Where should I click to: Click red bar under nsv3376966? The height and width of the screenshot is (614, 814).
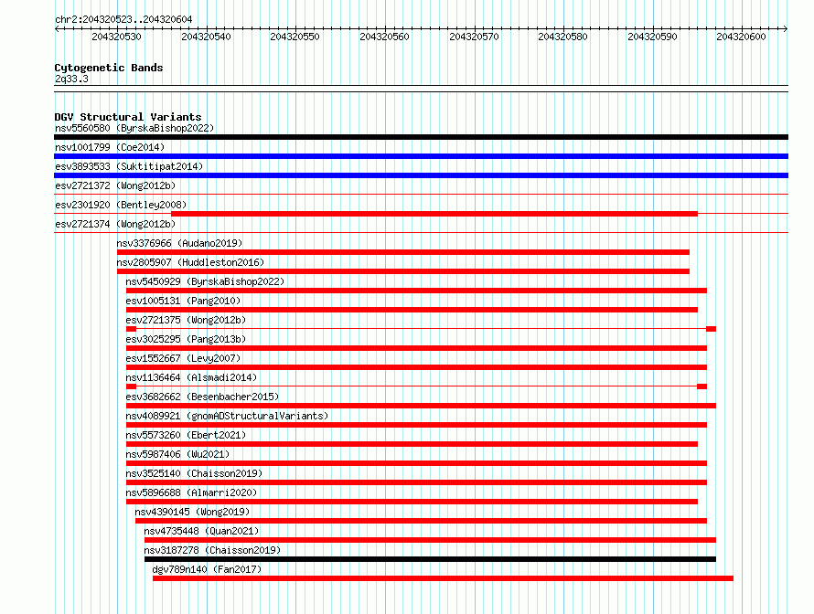(402, 252)
